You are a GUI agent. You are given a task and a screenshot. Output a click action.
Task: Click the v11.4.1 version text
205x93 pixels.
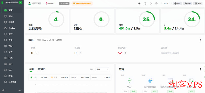[x=166, y=4]
